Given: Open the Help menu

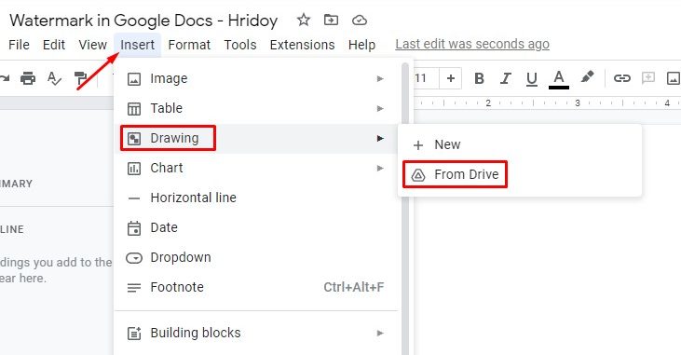Looking at the screenshot, I should [x=361, y=45].
